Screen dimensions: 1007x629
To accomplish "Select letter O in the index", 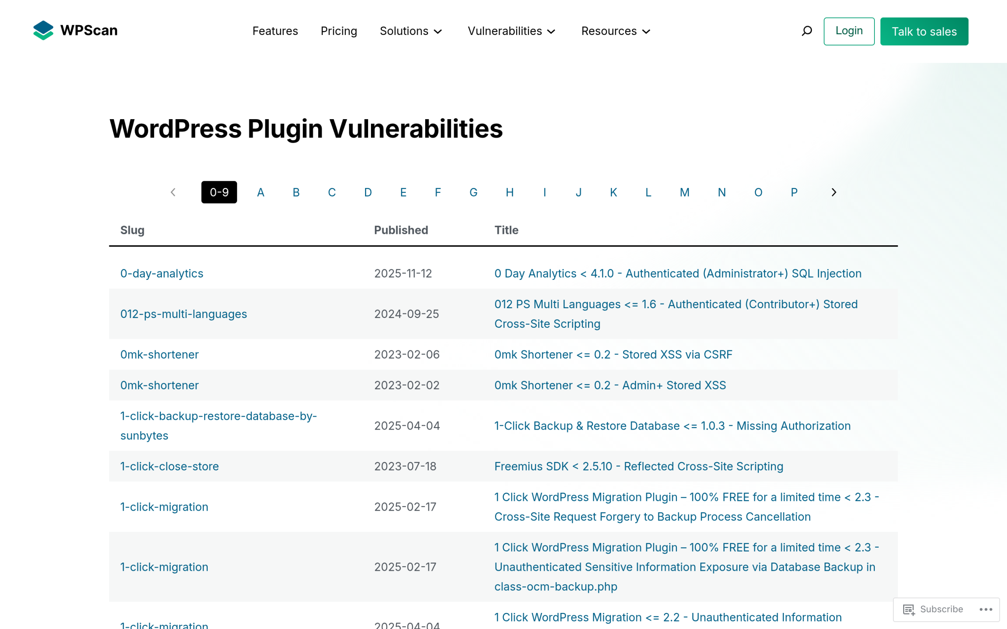I will [758, 192].
